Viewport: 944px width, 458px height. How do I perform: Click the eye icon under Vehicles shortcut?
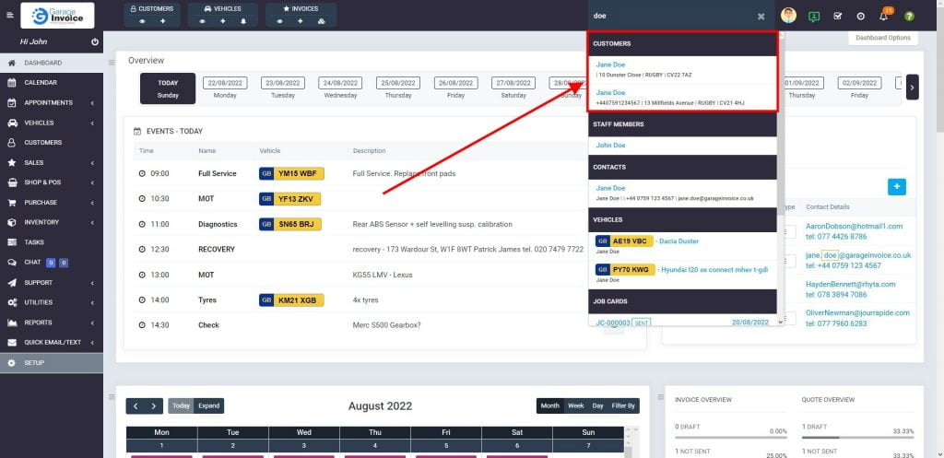coord(204,20)
